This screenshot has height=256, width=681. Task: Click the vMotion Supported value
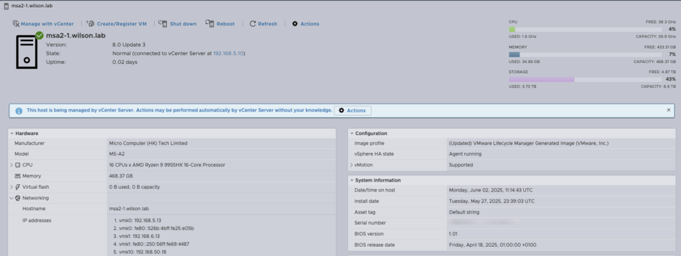[461, 165]
